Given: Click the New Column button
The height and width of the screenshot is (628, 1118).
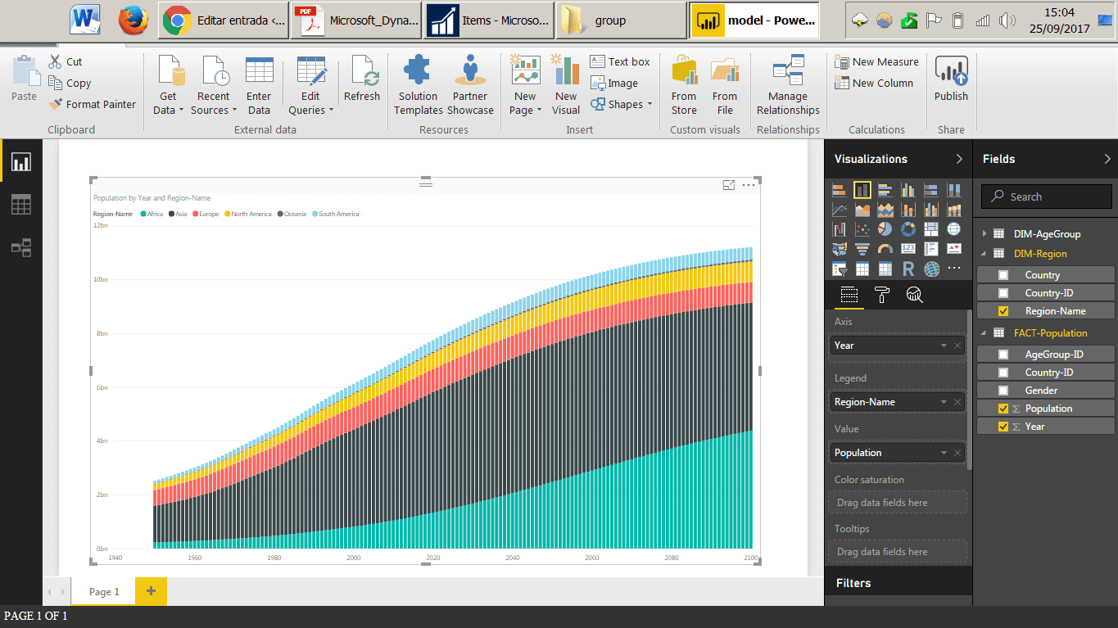Looking at the screenshot, I should point(874,83).
